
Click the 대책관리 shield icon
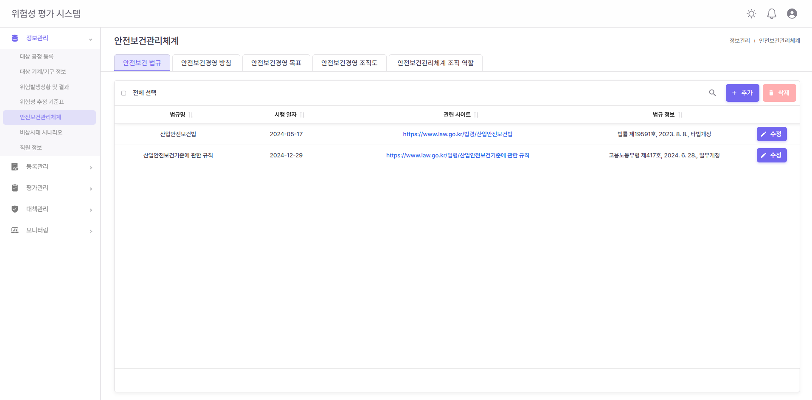tap(15, 209)
